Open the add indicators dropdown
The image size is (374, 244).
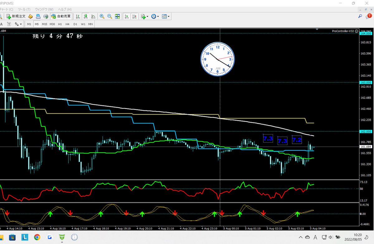coord(145,16)
